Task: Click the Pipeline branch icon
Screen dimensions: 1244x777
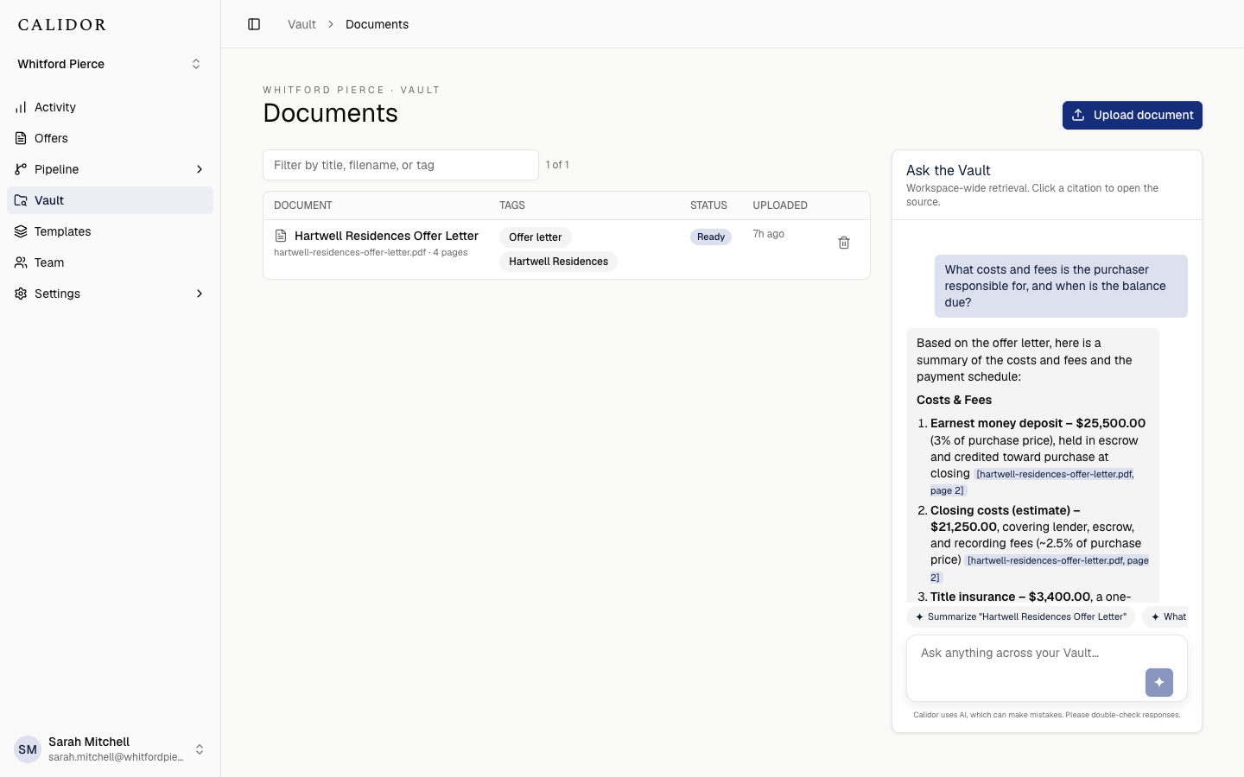Action: pos(21,169)
